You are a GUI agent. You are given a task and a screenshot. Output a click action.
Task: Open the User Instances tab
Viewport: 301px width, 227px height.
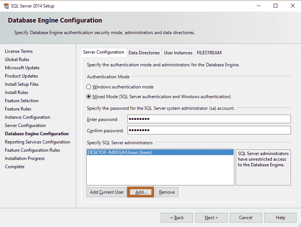point(178,52)
